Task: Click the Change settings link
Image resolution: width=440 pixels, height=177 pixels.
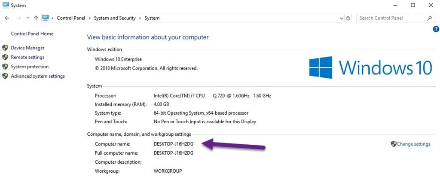Action: coord(413,144)
